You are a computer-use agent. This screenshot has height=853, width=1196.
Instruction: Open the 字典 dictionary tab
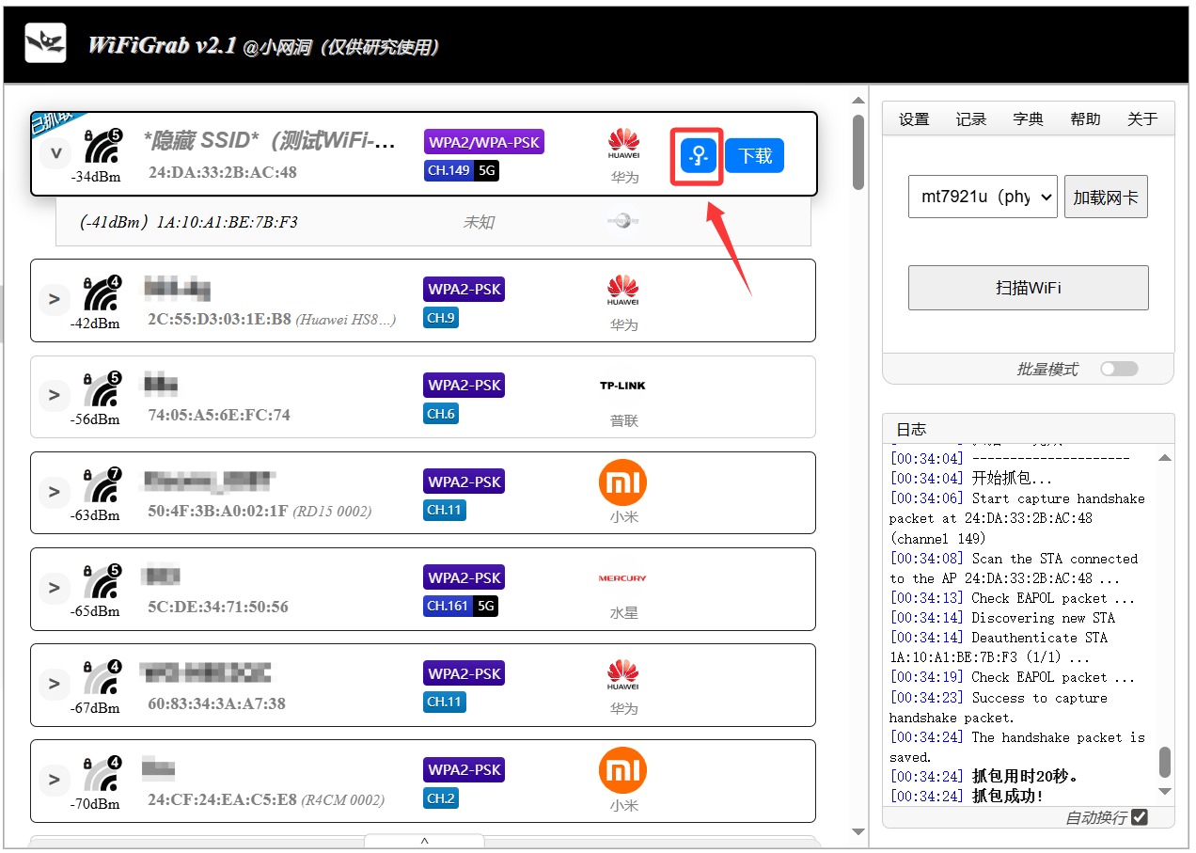click(1028, 118)
